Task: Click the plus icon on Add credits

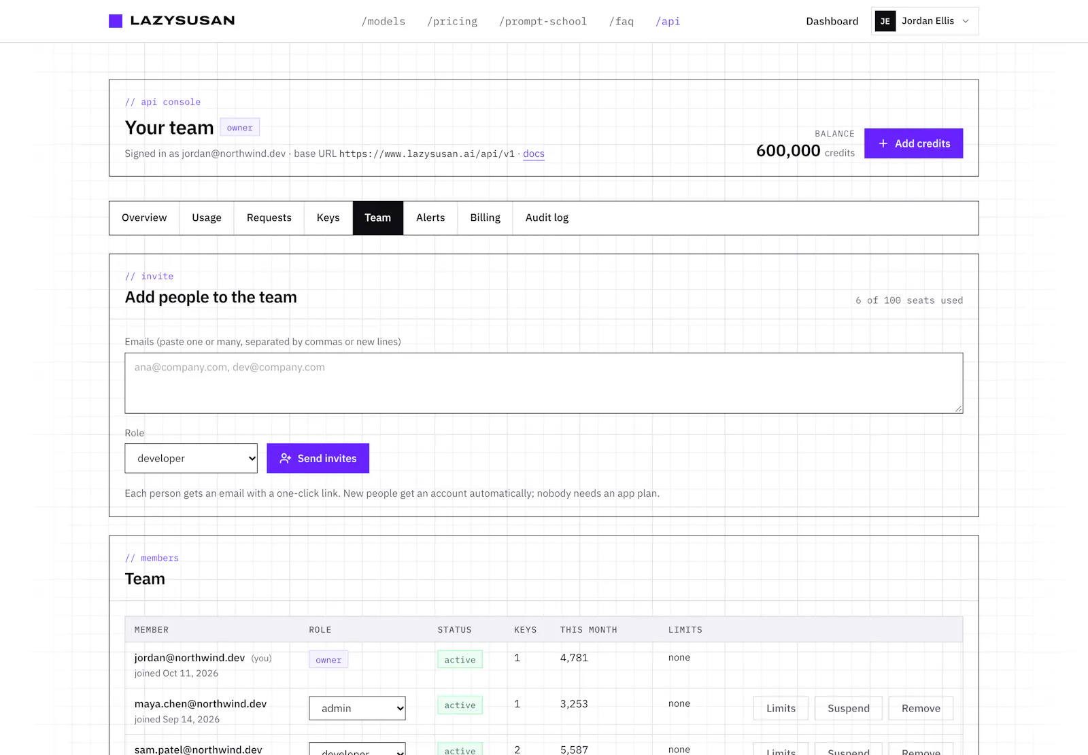Action: (x=883, y=143)
